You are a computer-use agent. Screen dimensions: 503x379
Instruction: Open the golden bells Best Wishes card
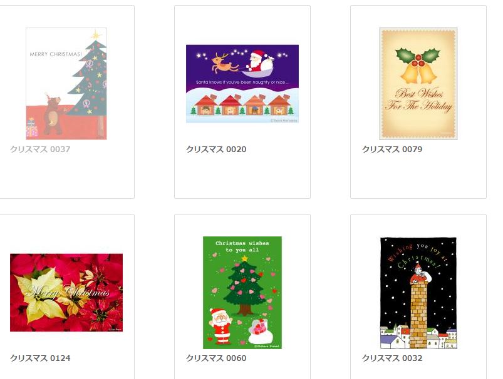pos(418,84)
